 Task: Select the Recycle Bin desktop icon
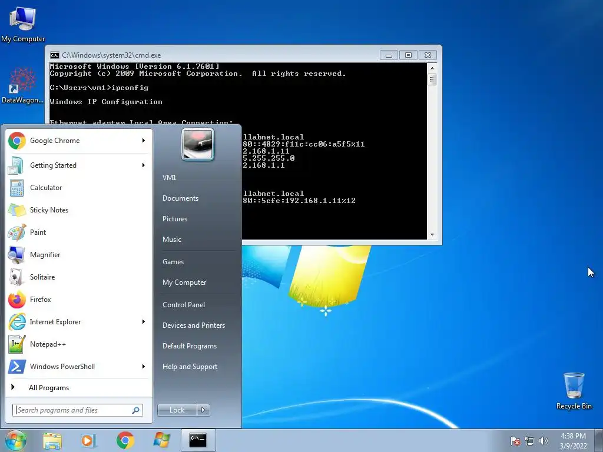point(574,391)
